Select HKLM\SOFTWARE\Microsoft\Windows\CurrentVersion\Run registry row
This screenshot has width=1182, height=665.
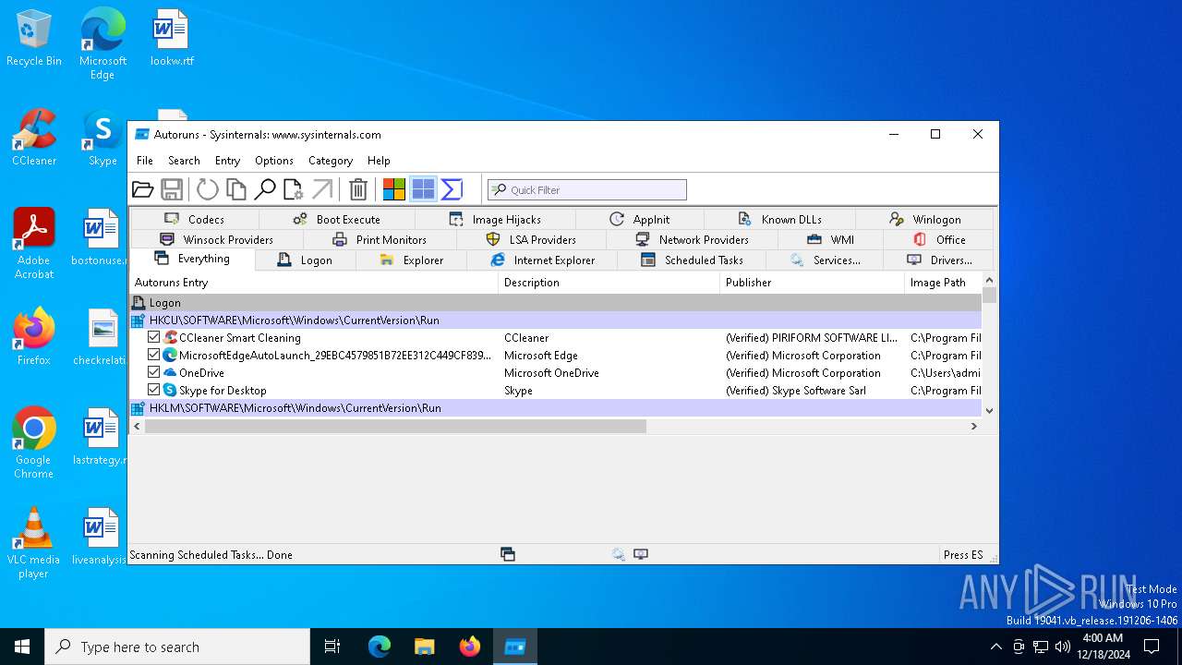click(556, 408)
